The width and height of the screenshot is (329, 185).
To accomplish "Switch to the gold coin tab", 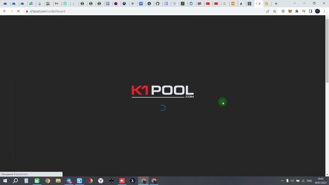I will (266, 4).
